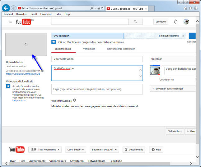Click the browser forward arrow button

(x=13, y=8)
